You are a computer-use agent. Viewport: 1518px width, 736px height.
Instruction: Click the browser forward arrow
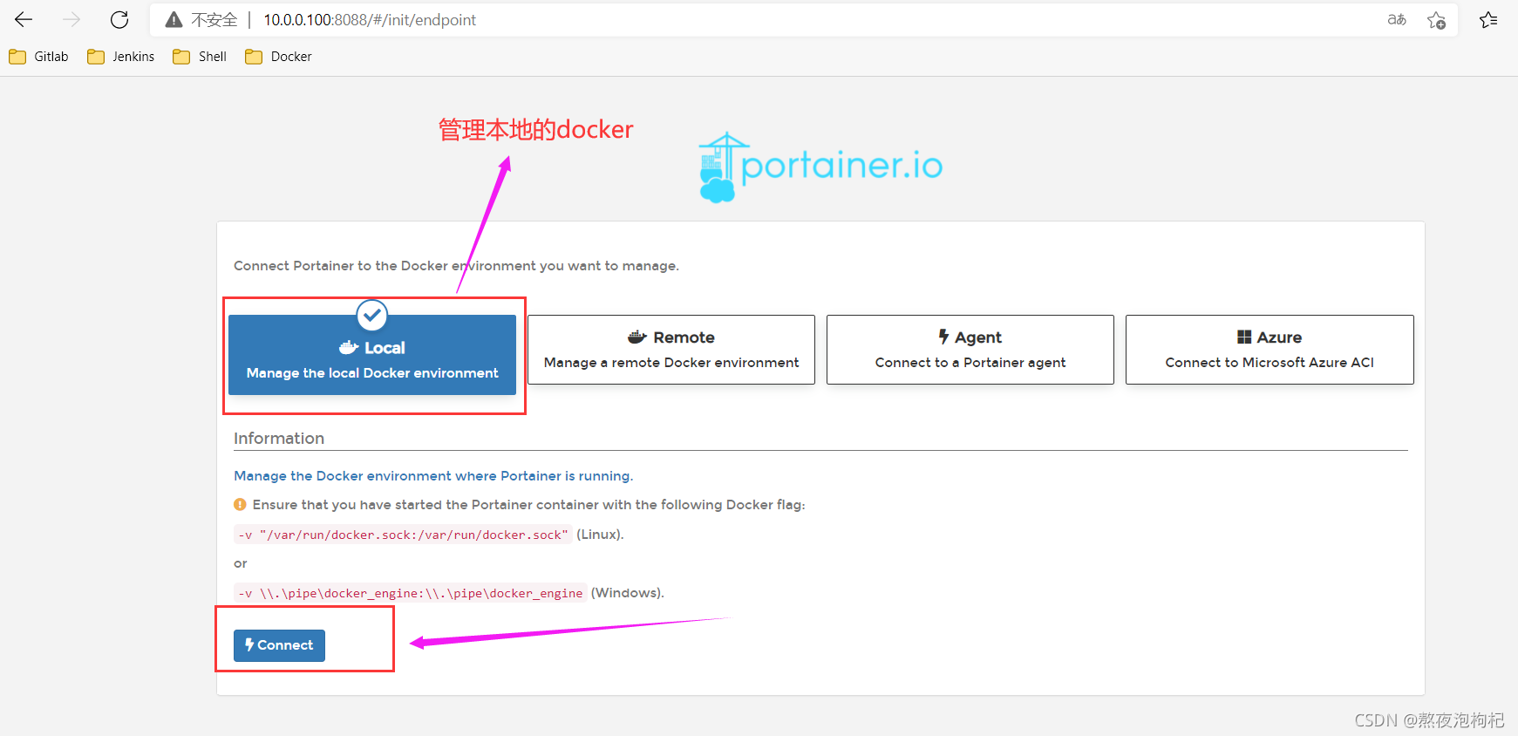click(x=71, y=19)
